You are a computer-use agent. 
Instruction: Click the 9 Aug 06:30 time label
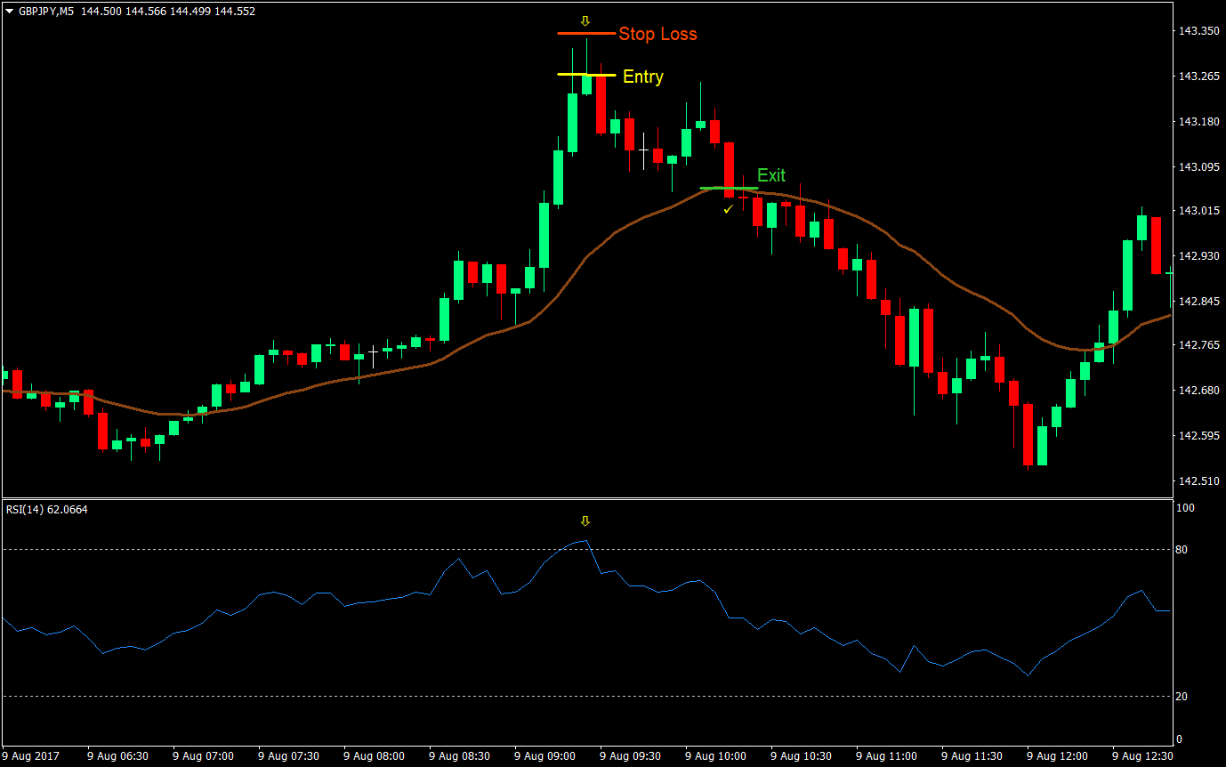pyautogui.click(x=117, y=756)
